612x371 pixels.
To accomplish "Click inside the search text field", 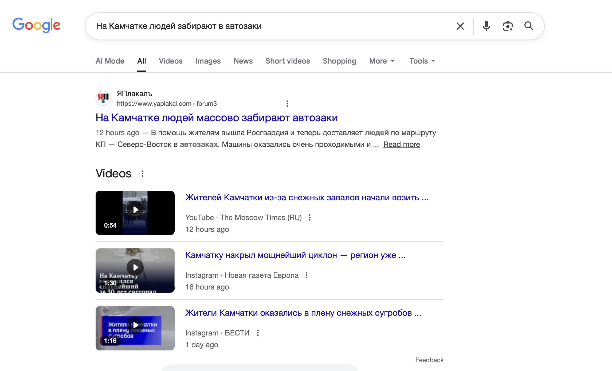I will click(267, 26).
